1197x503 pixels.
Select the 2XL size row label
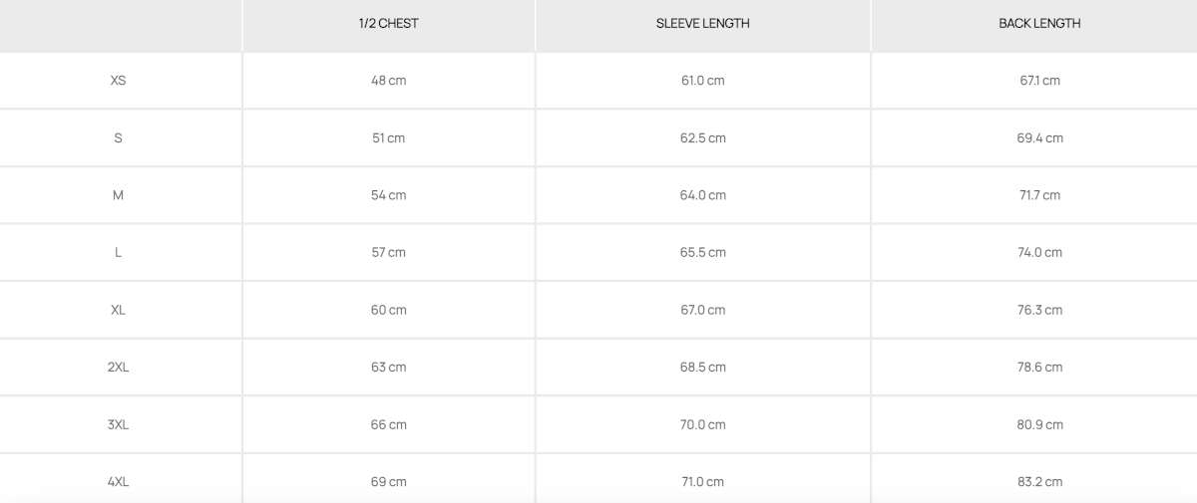click(118, 367)
